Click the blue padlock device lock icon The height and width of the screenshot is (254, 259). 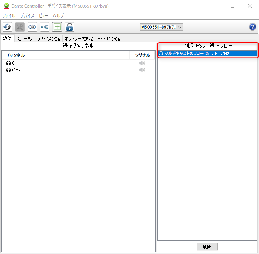[69, 27]
